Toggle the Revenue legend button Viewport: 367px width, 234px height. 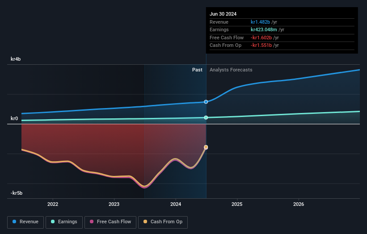(25, 222)
